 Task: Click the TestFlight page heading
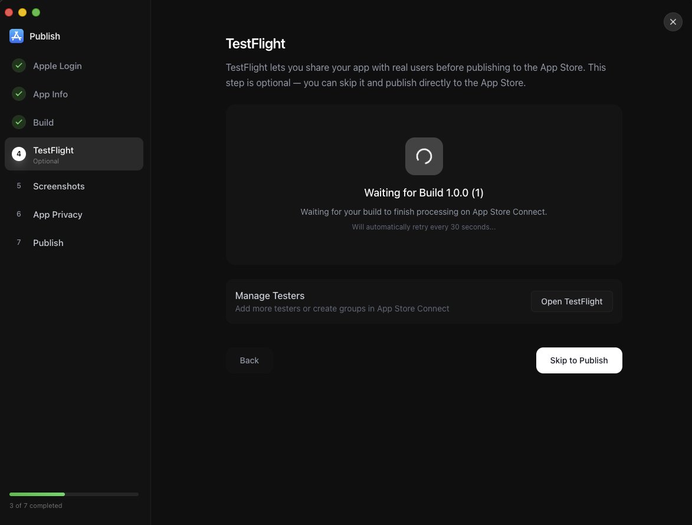pos(255,44)
